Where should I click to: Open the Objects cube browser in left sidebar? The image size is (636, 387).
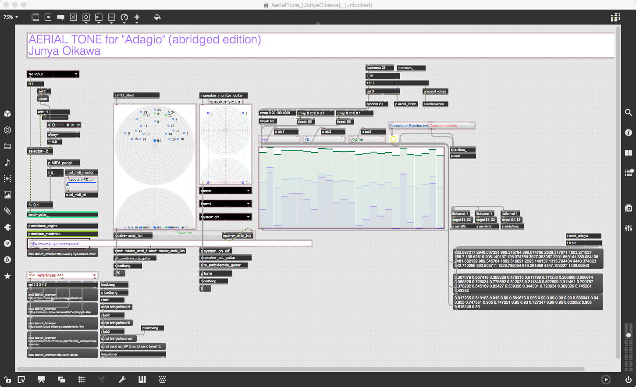tap(7, 114)
